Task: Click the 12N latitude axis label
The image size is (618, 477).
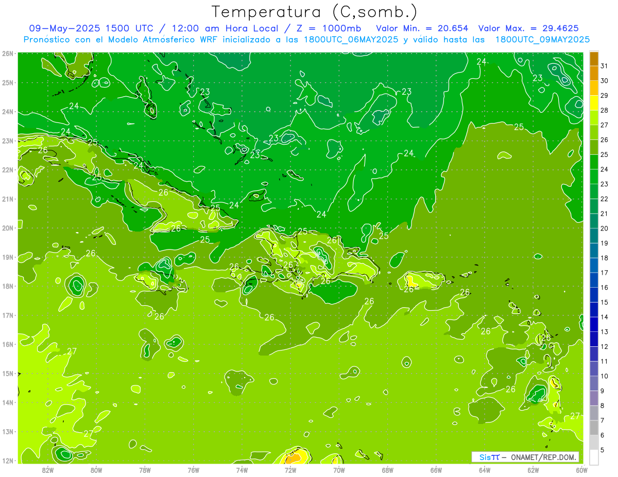Action: 7,461
